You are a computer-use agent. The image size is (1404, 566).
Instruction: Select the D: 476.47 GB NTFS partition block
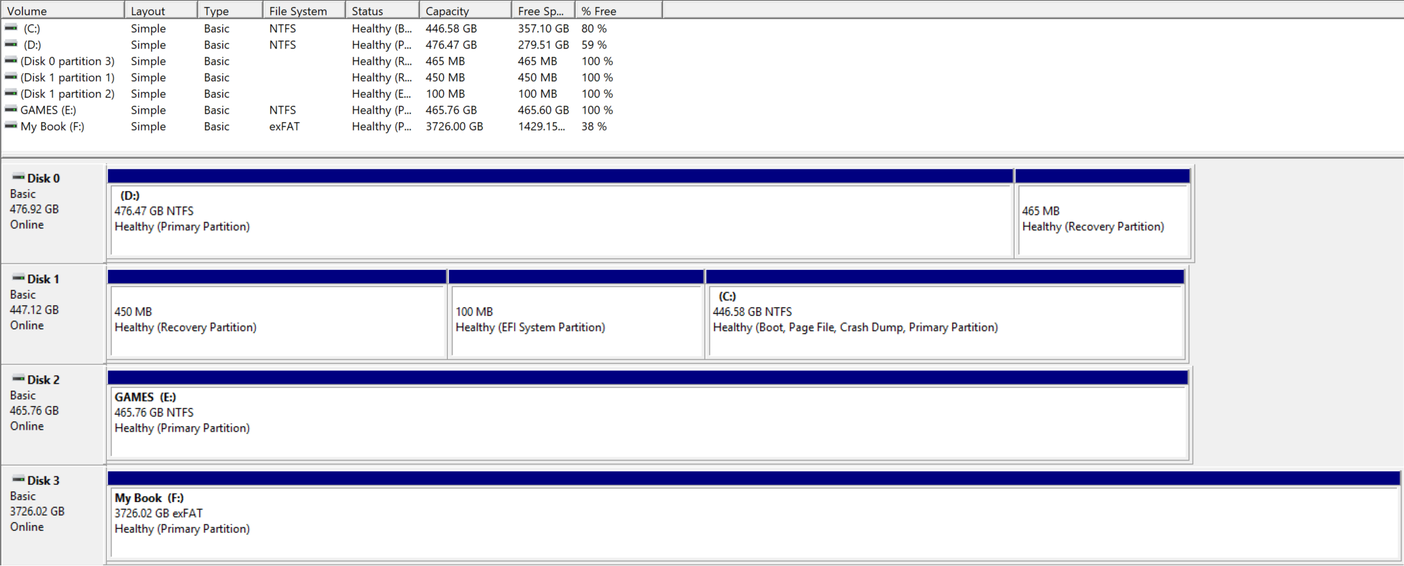point(560,221)
